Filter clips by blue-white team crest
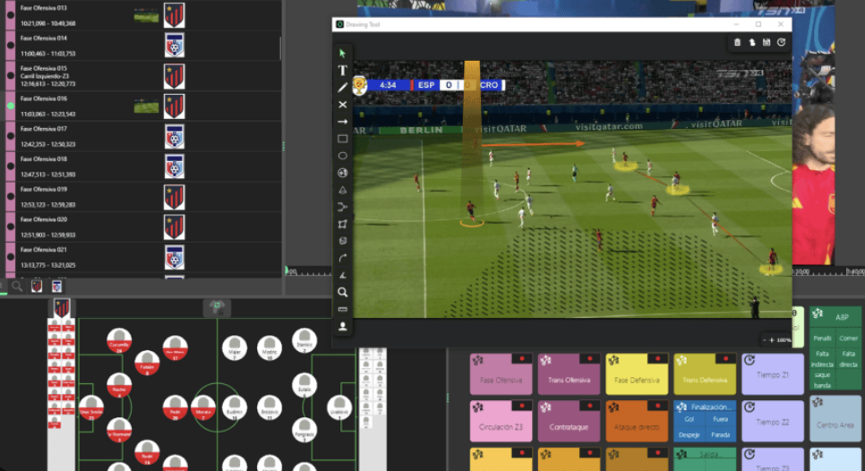The height and width of the screenshot is (471, 865). coord(56,287)
